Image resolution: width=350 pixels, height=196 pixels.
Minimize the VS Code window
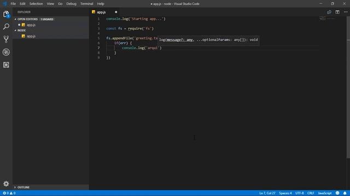(321, 4)
